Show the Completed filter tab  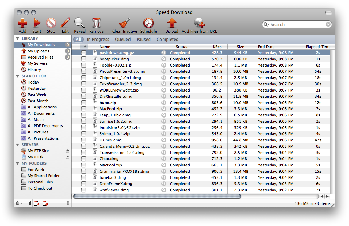coord(167,40)
